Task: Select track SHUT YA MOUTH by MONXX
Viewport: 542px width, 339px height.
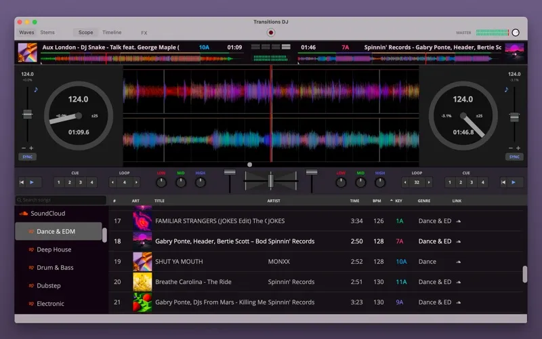Action: [314, 262]
